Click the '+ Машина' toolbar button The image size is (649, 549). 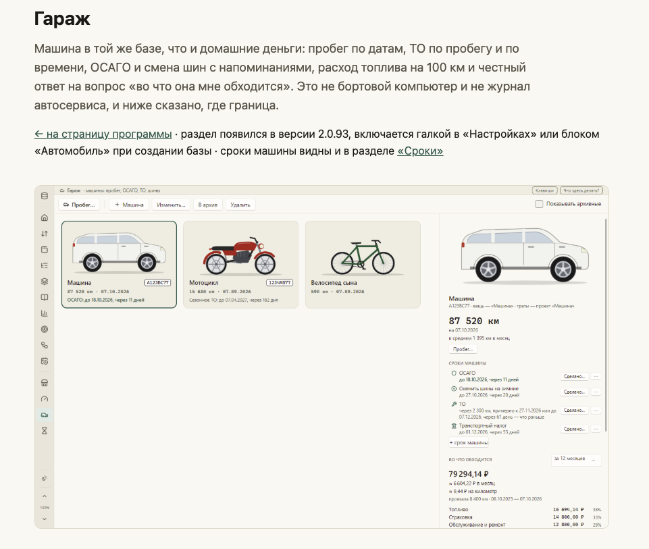129,205
